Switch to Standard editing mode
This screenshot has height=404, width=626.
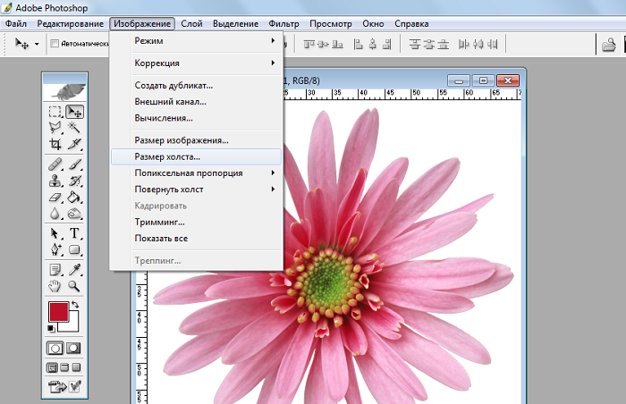pos(55,349)
